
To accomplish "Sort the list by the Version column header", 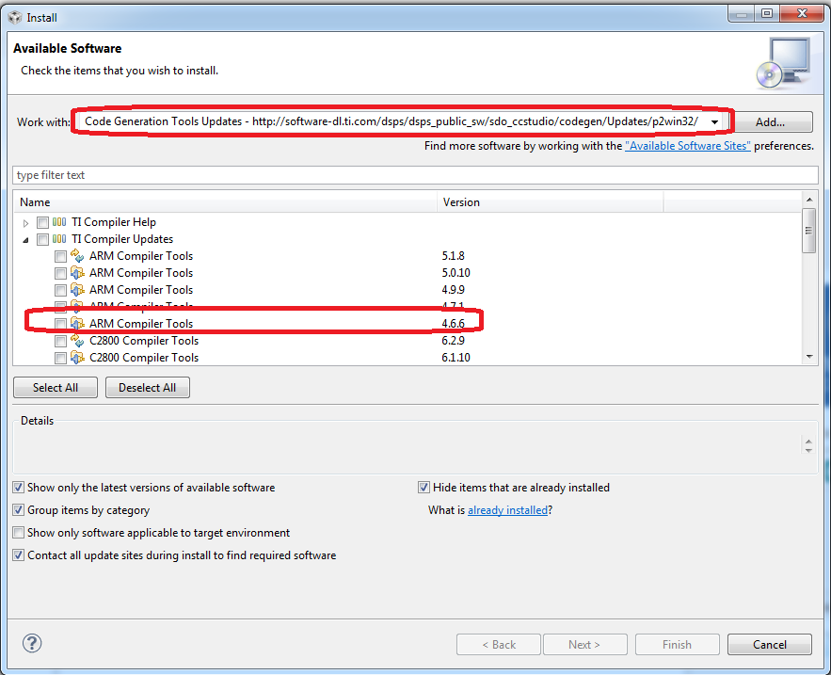I will pos(551,202).
